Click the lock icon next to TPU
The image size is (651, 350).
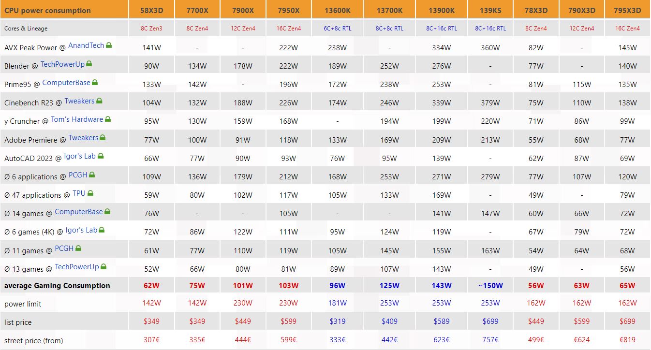pos(90,193)
